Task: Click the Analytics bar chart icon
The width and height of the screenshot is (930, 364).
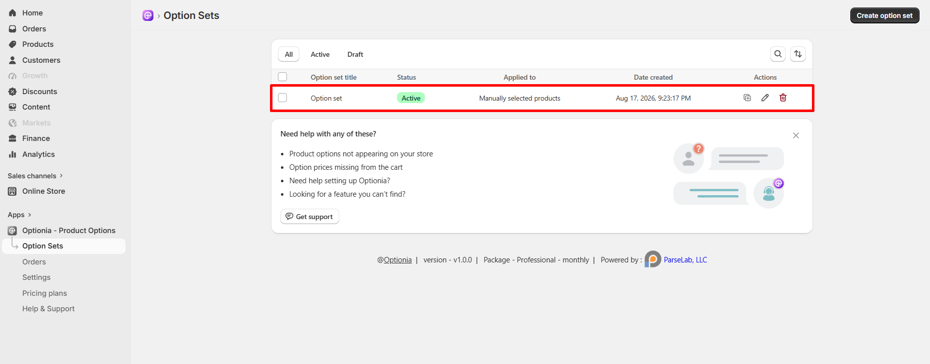Action: tap(12, 154)
